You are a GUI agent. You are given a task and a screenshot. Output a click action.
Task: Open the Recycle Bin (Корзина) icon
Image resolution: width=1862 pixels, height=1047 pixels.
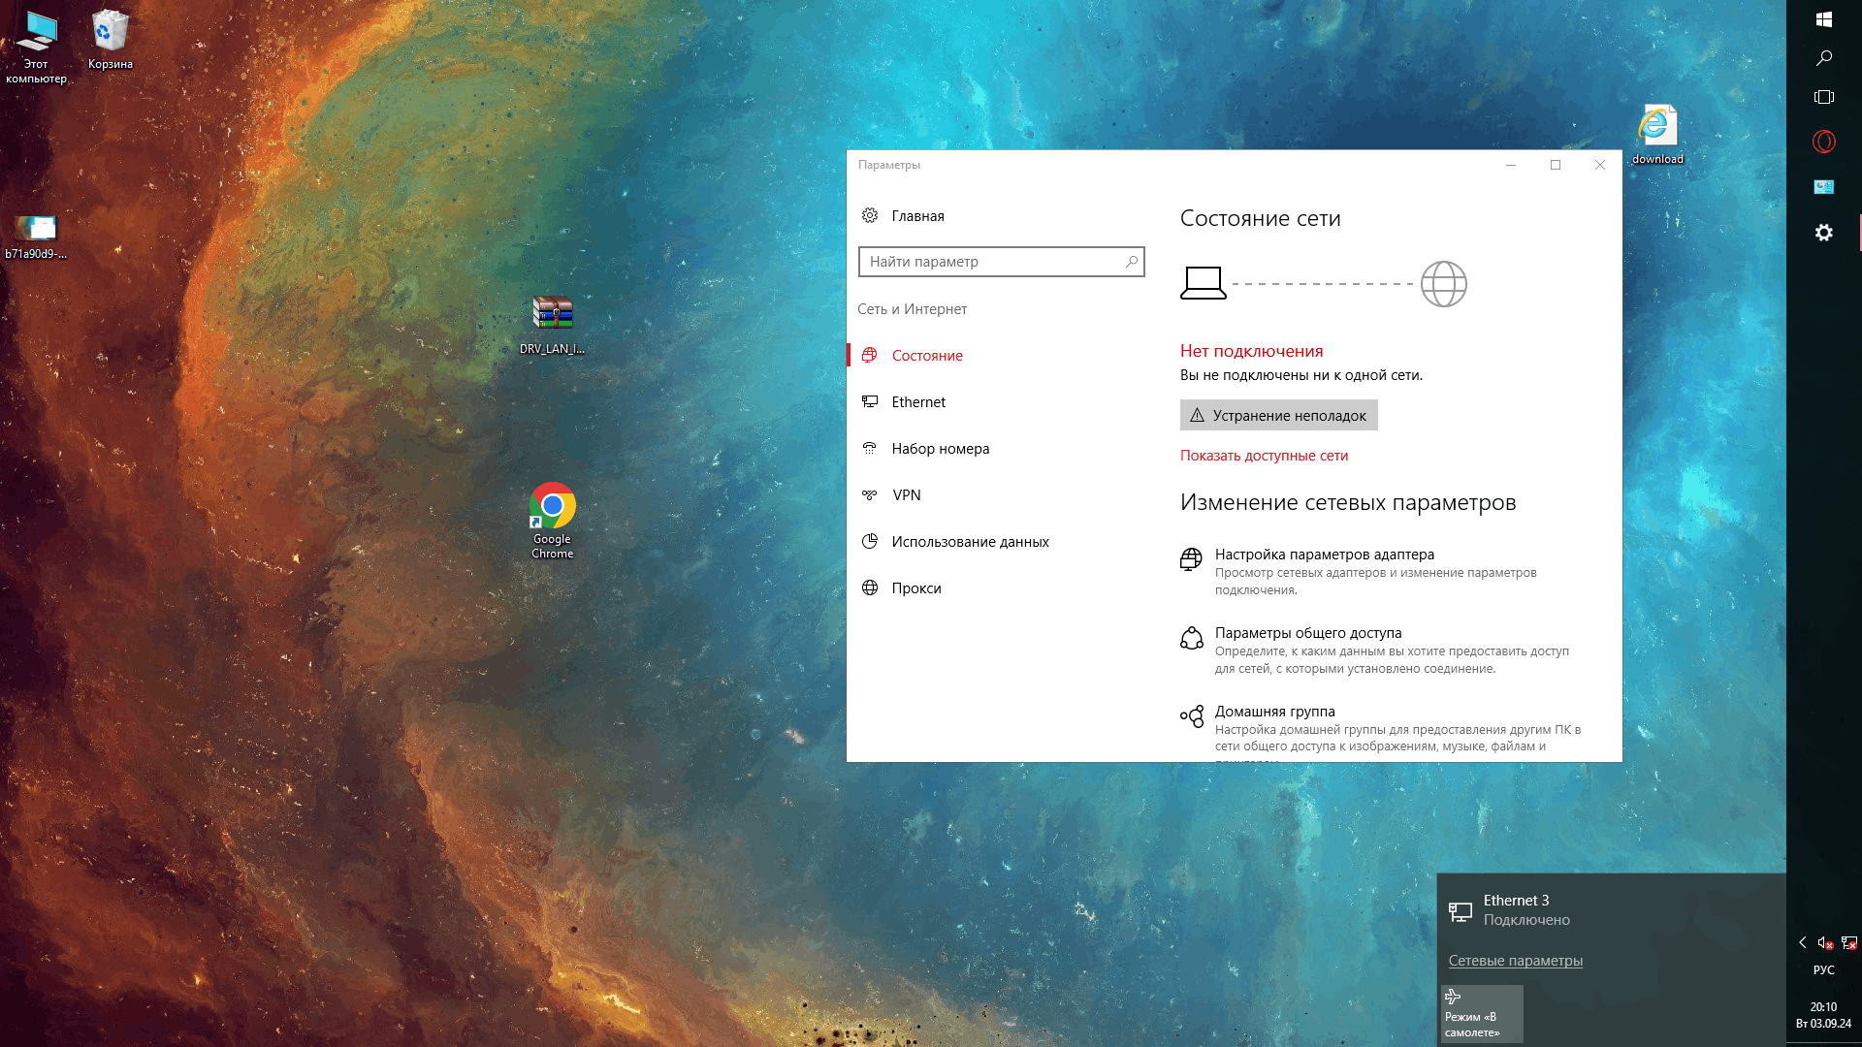[x=110, y=32]
